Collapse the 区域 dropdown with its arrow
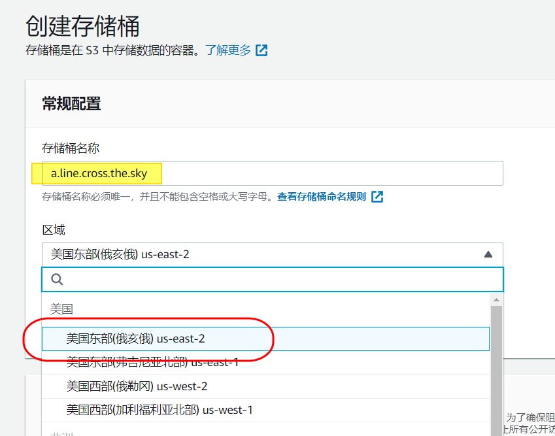Image resolution: width=555 pixels, height=436 pixels. pos(488,254)
